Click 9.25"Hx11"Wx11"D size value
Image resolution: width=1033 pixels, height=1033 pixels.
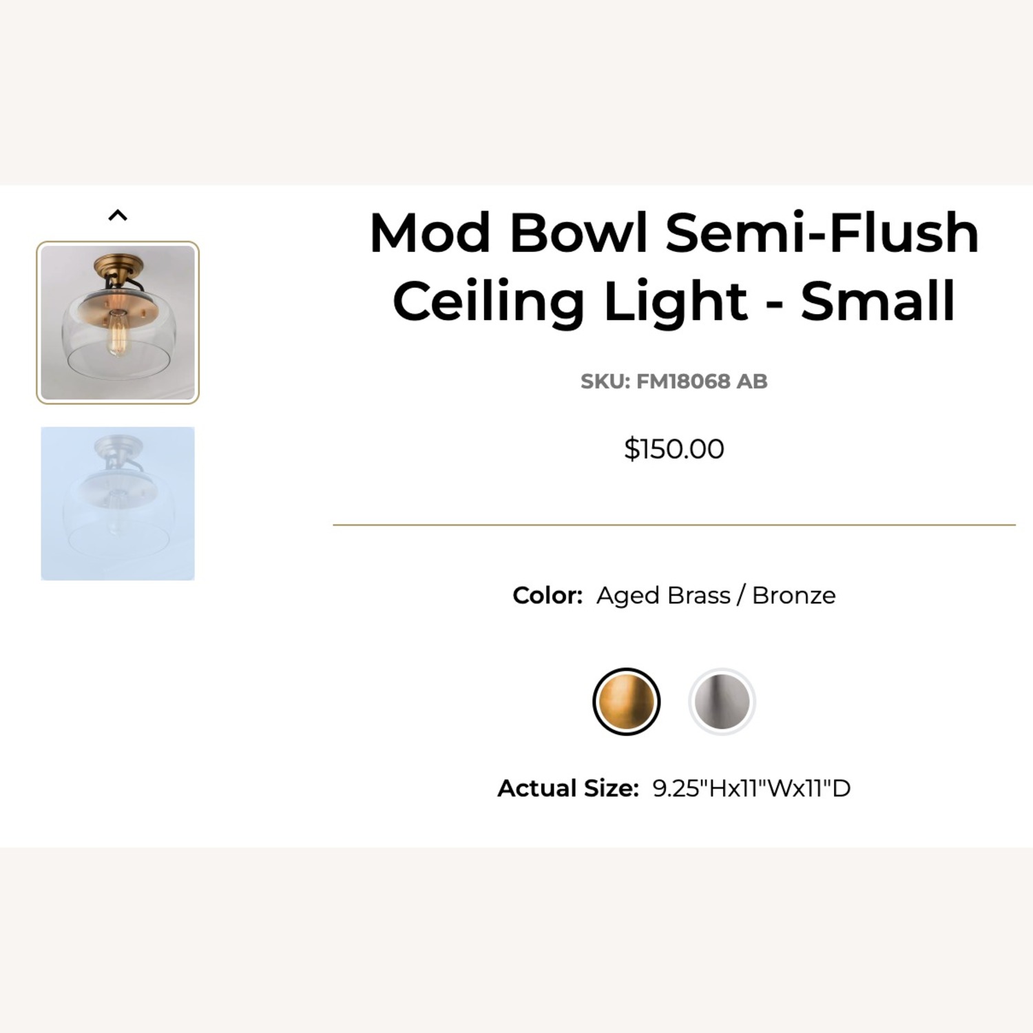[751, 787]
